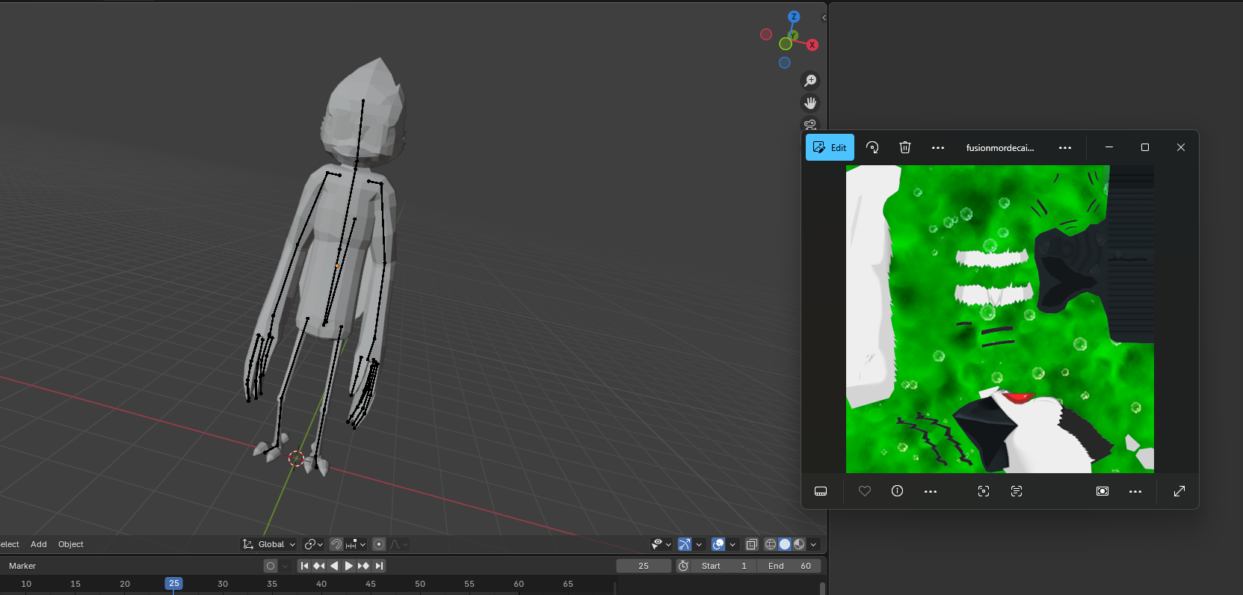The height and width of the screenshot is (595, 1243).
Task: Mark the photo as favorite with the heart
Action: pos(865,491)
